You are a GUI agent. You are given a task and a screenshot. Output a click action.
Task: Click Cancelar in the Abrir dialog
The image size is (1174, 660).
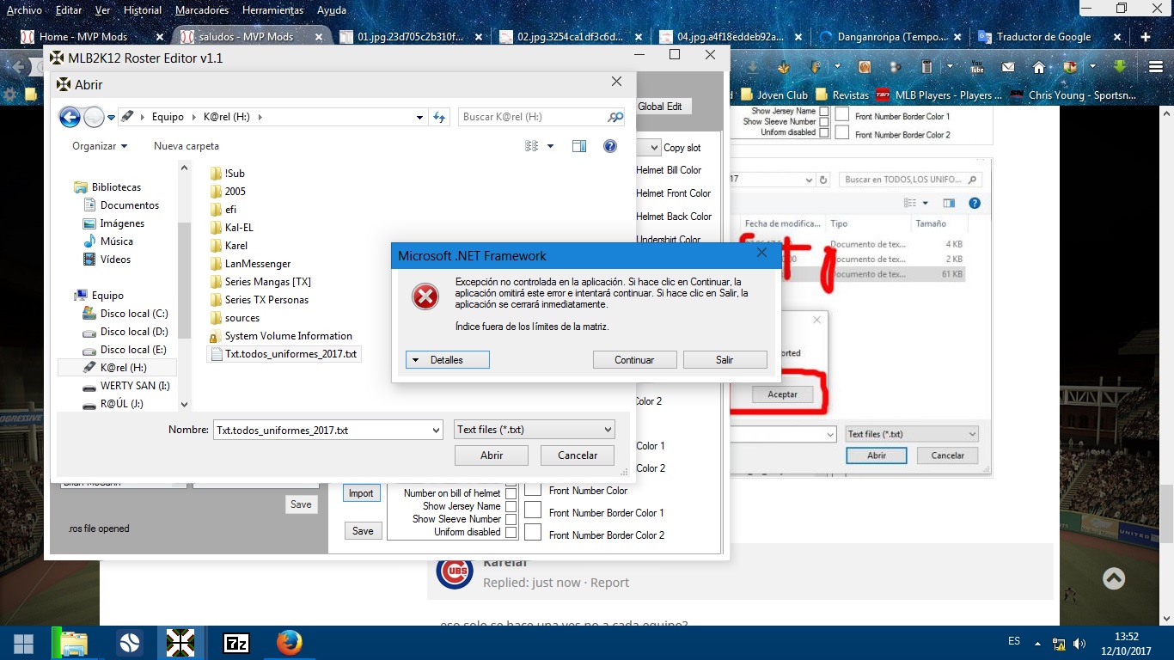(578, 455)
